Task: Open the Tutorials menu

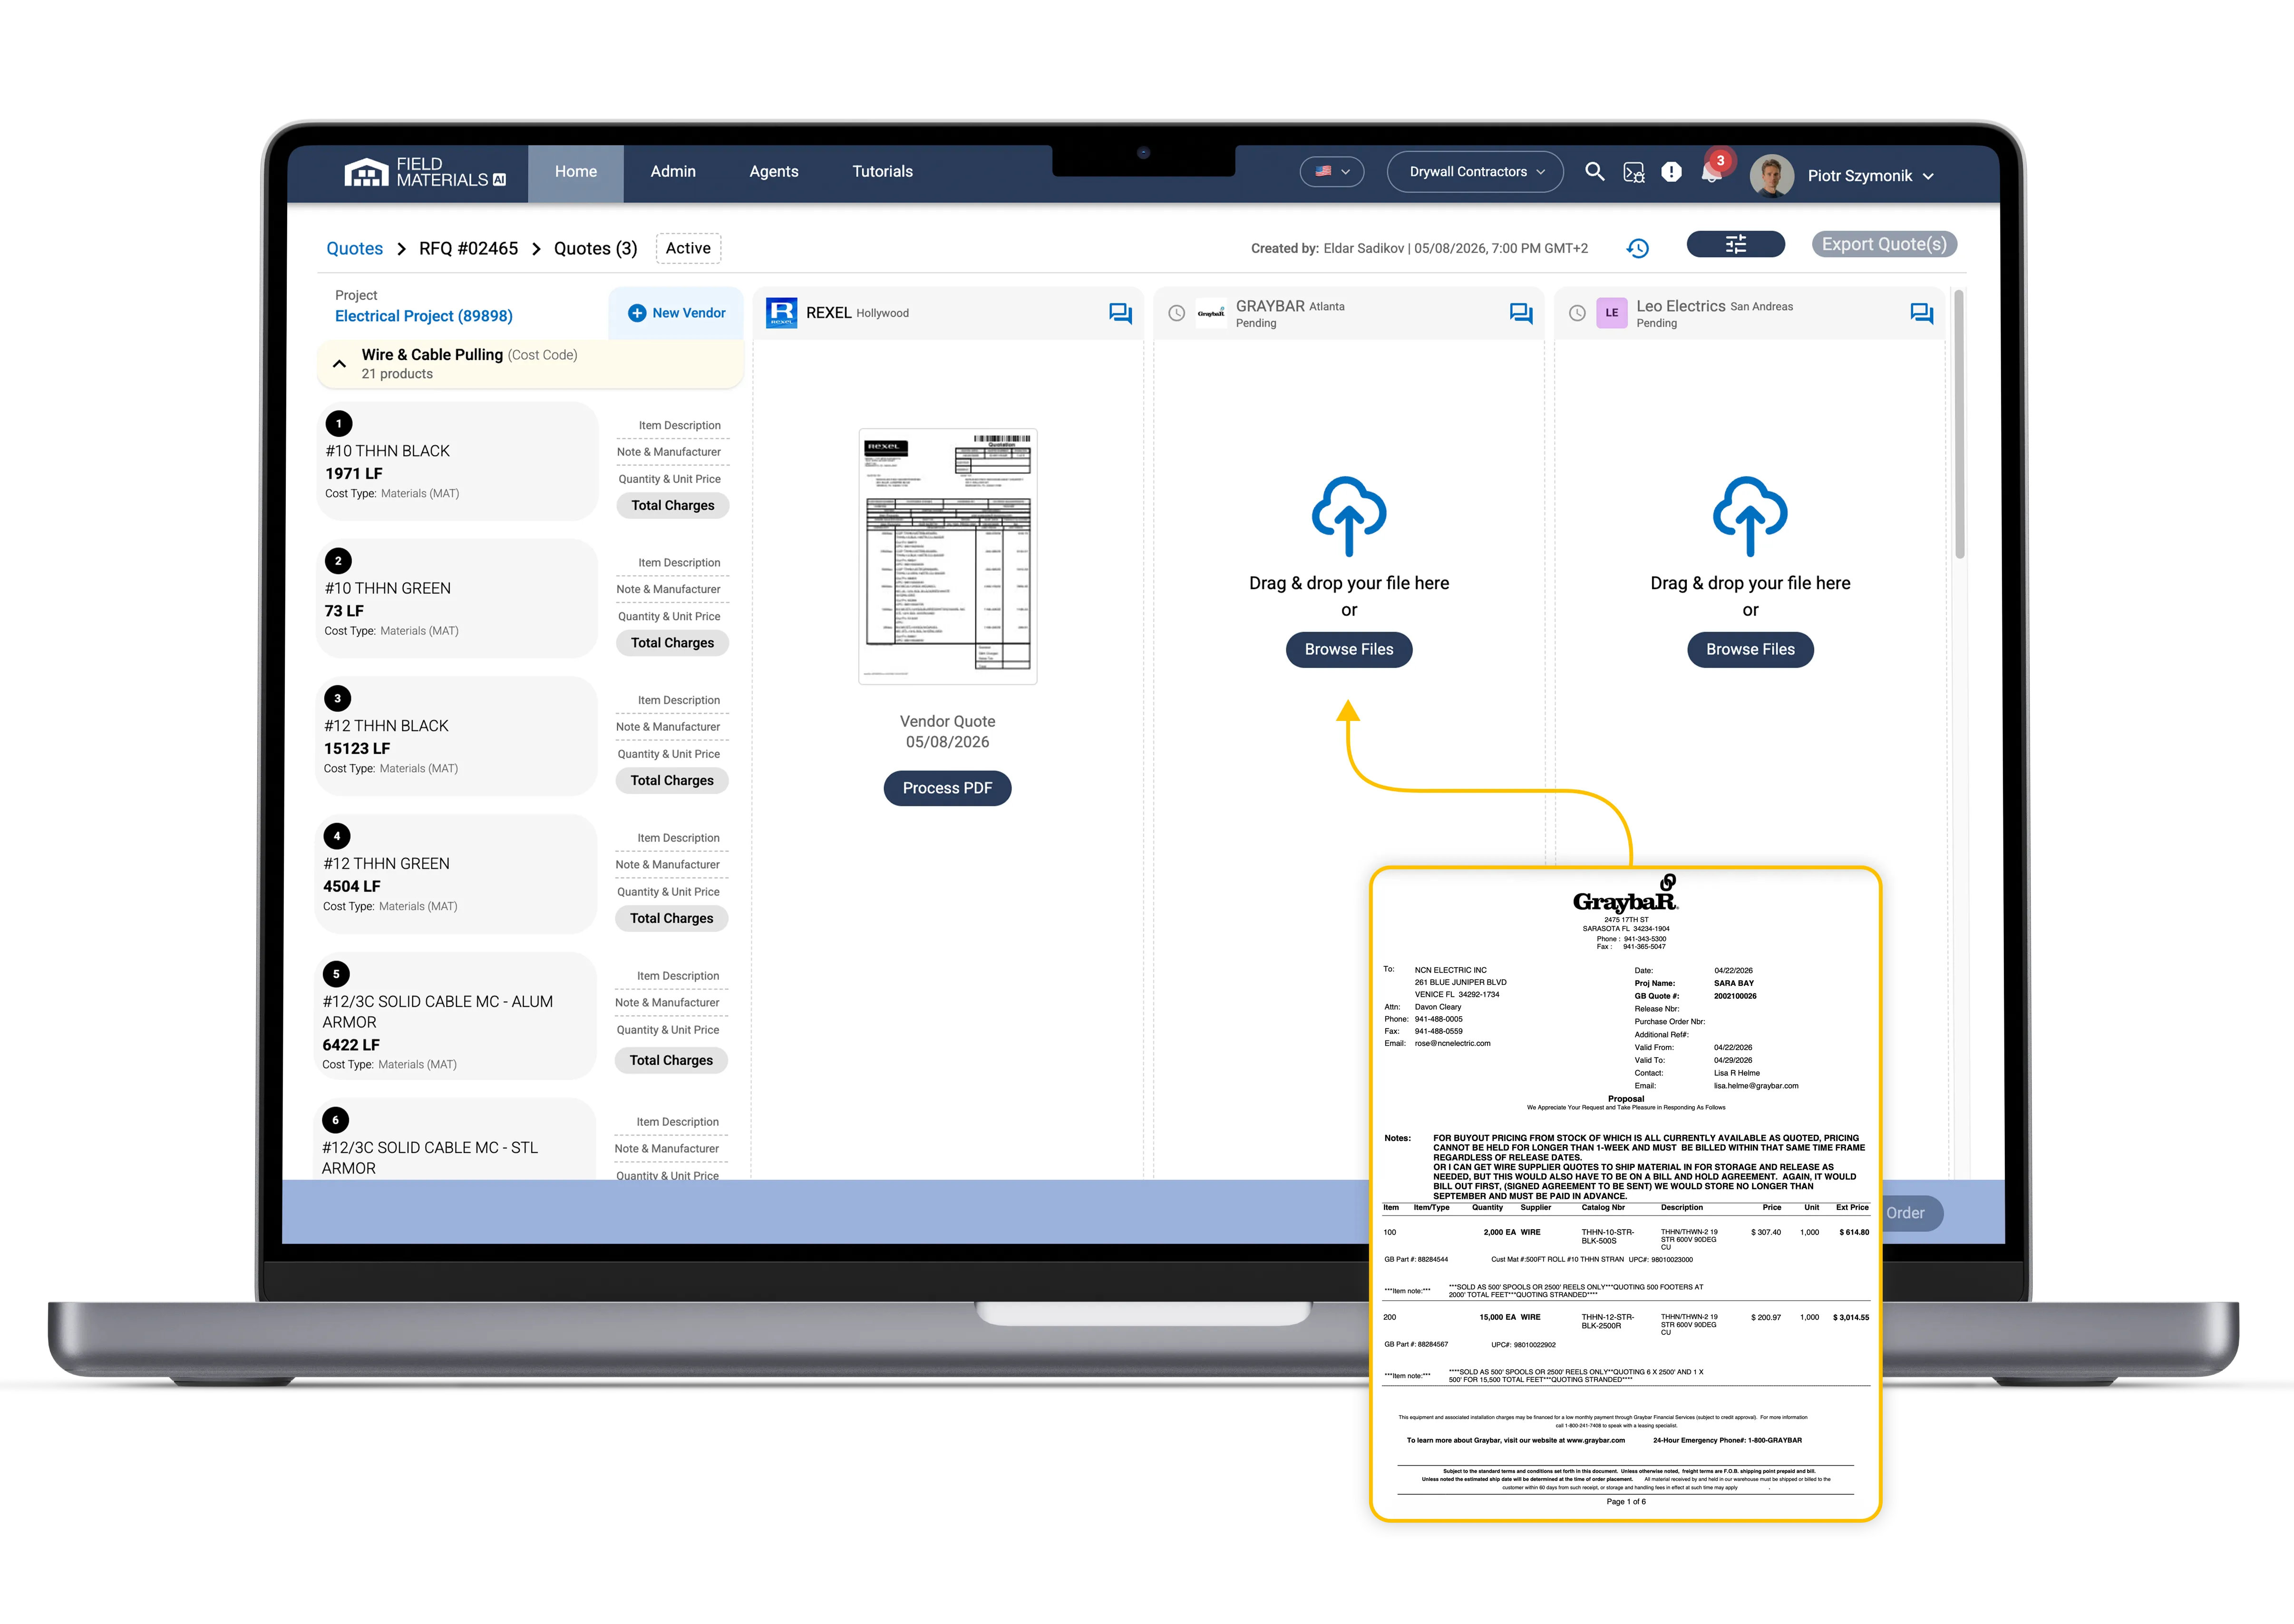Action: click(x=882, y=172)
